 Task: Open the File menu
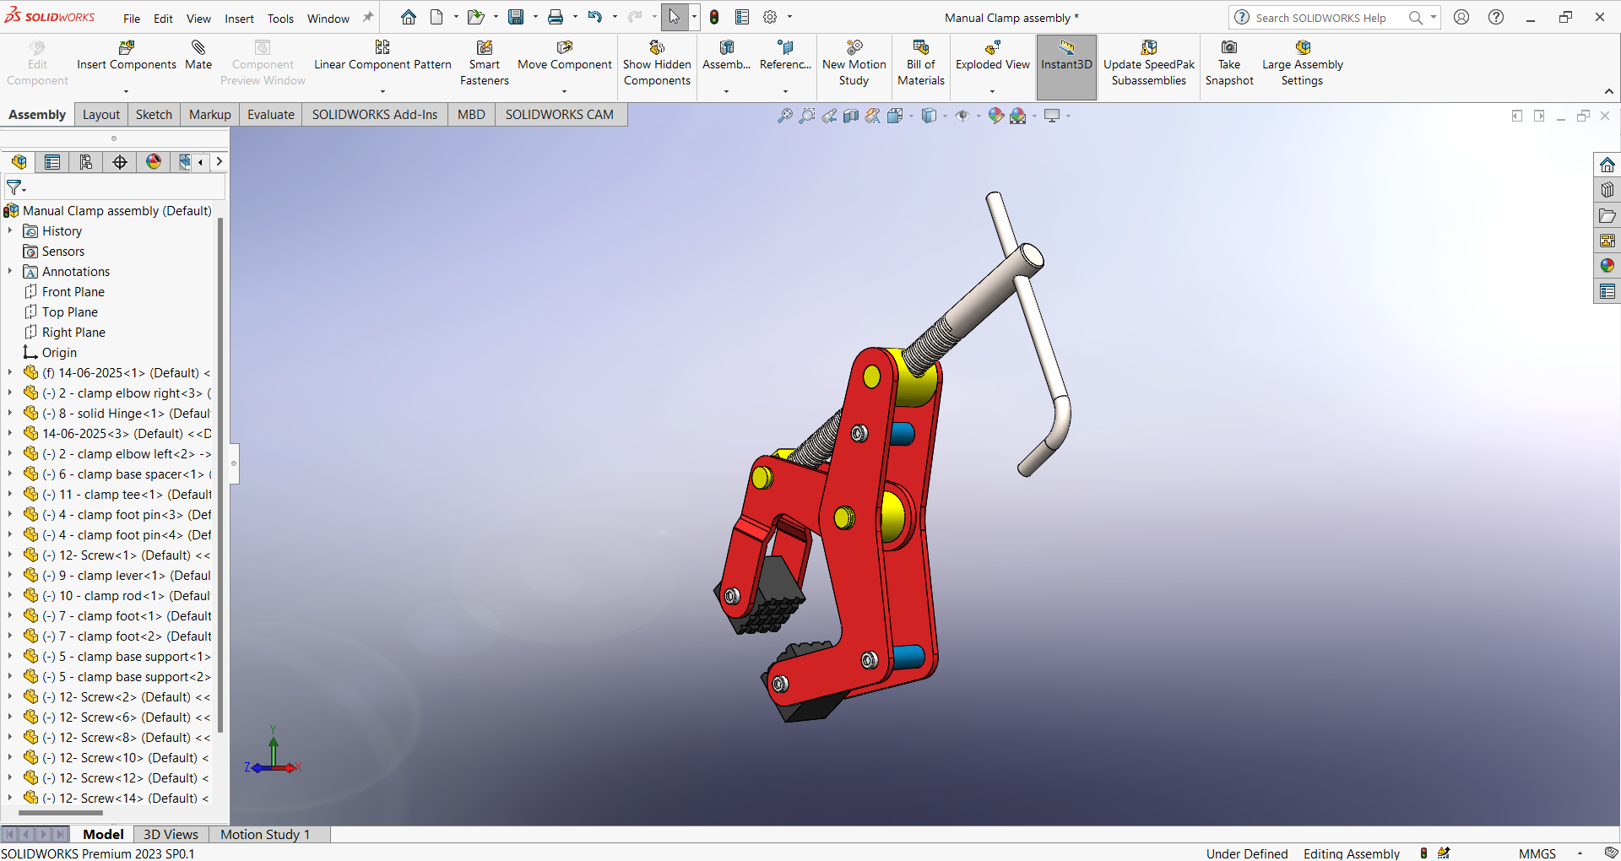(132, 19)
